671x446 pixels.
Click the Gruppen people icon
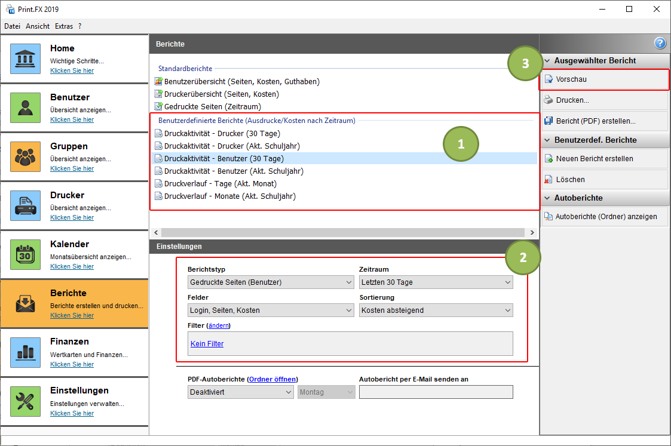coord(25,156)
